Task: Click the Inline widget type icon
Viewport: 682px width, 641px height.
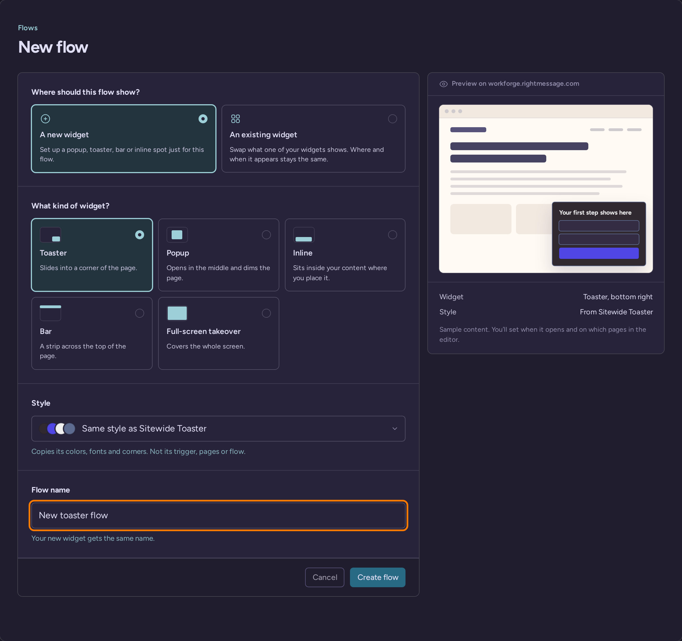Action: coord(304,235)
